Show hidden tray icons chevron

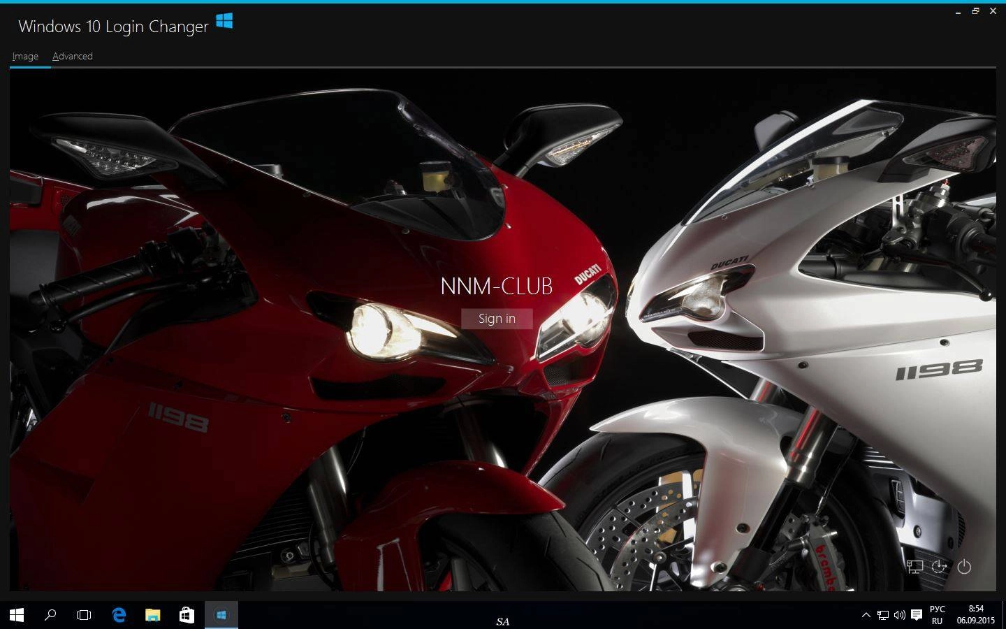tap(866, 615)
